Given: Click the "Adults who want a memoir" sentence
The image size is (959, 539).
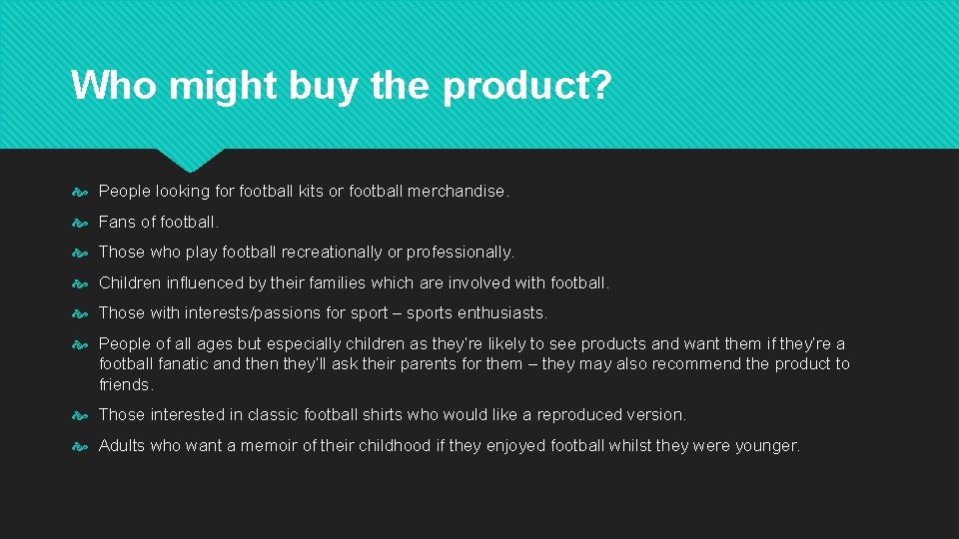Looking at the screenshot, I should click(450, 446).
